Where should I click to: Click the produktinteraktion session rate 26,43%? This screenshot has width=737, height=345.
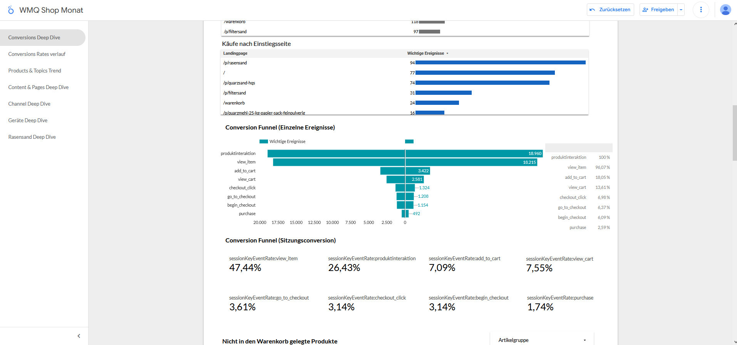coord(344,268)
